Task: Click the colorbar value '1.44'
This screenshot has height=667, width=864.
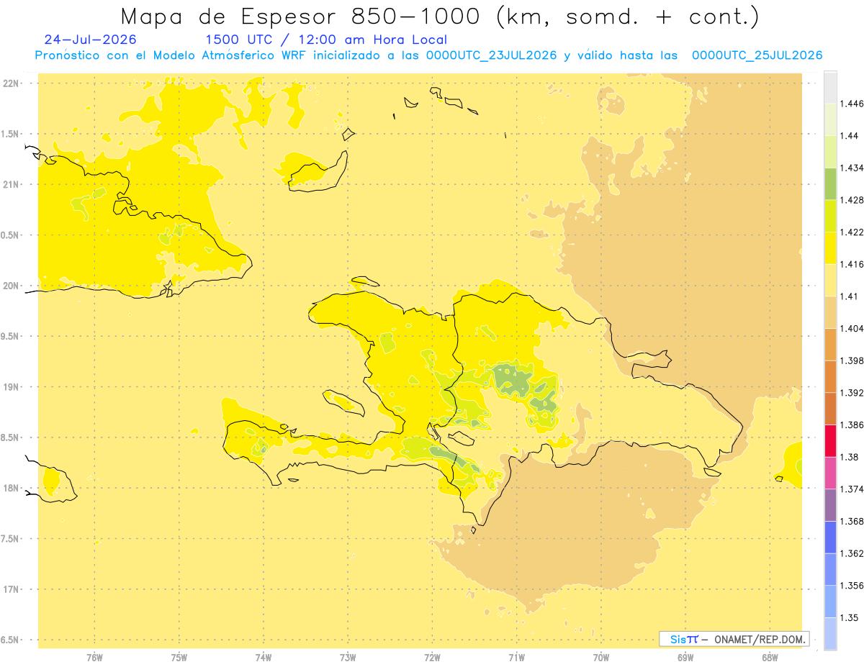Action: point(850,136)
